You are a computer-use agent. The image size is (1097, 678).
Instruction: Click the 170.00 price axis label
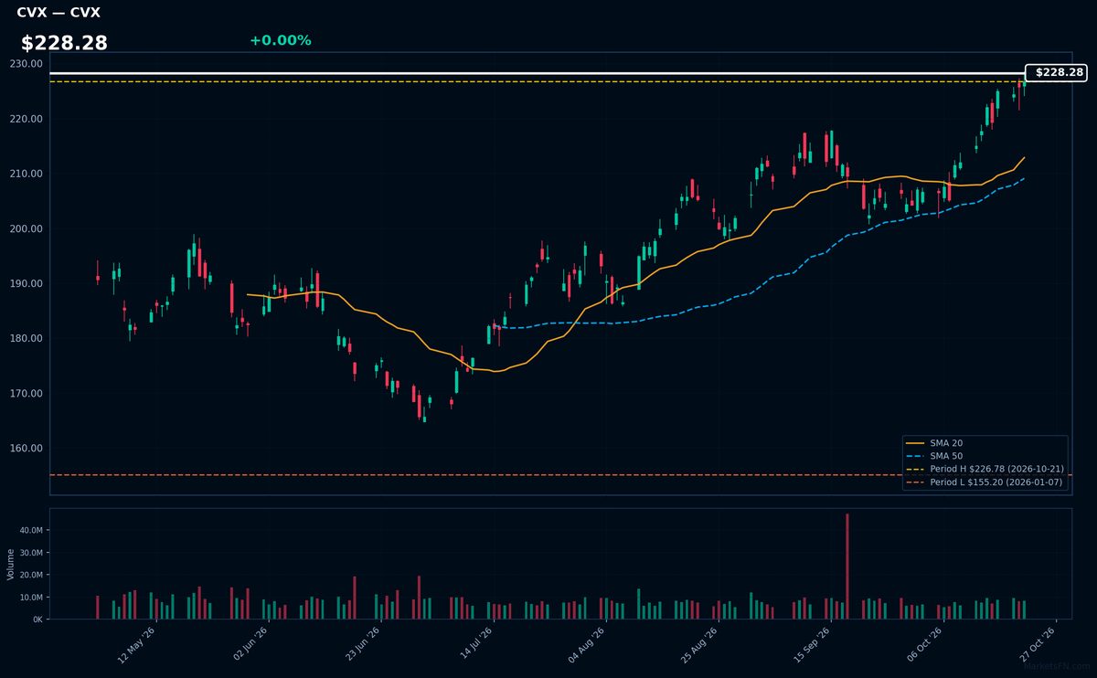27,393
